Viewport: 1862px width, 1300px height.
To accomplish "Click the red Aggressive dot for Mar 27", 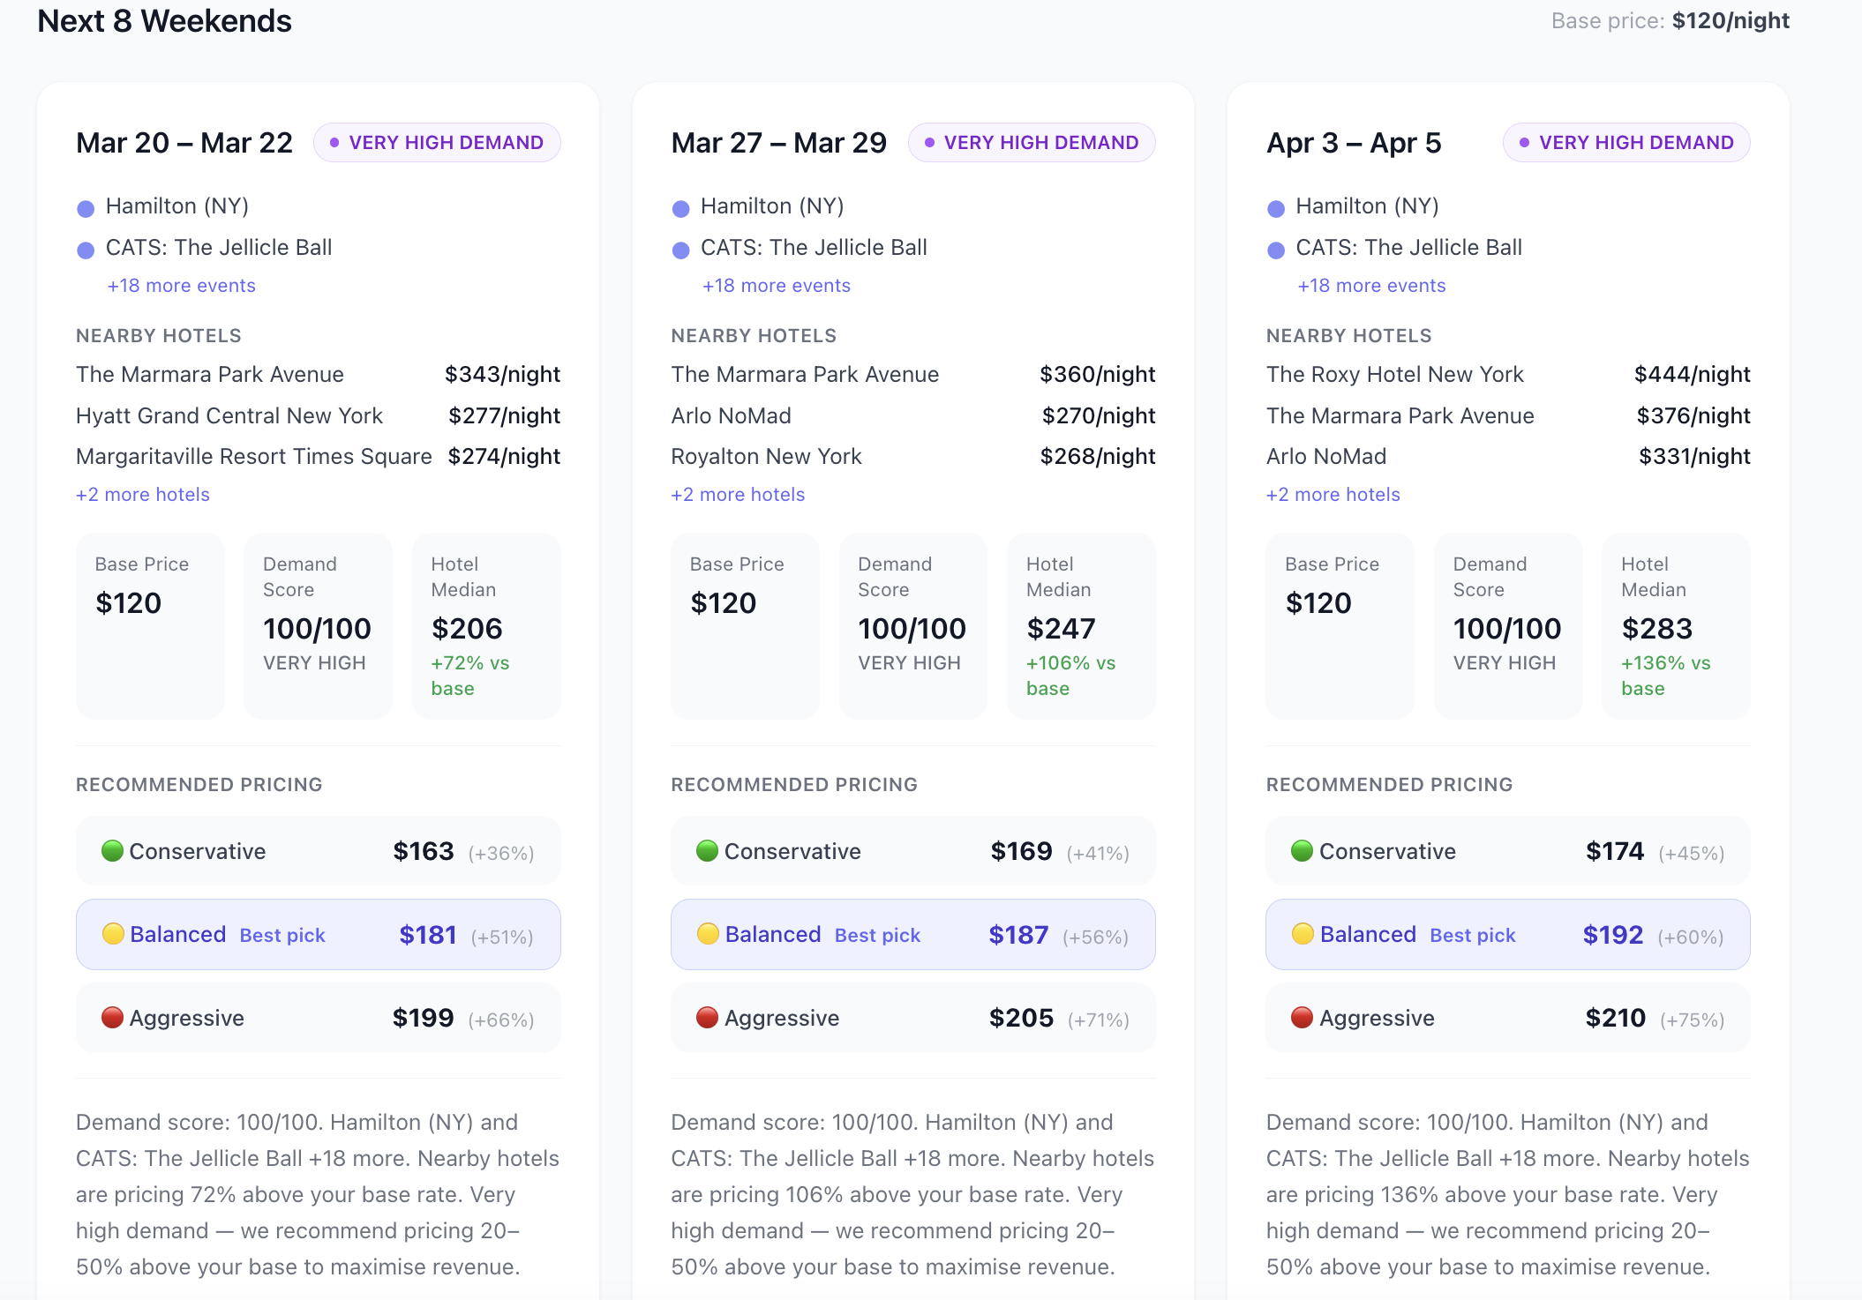I will point(707,1018).
